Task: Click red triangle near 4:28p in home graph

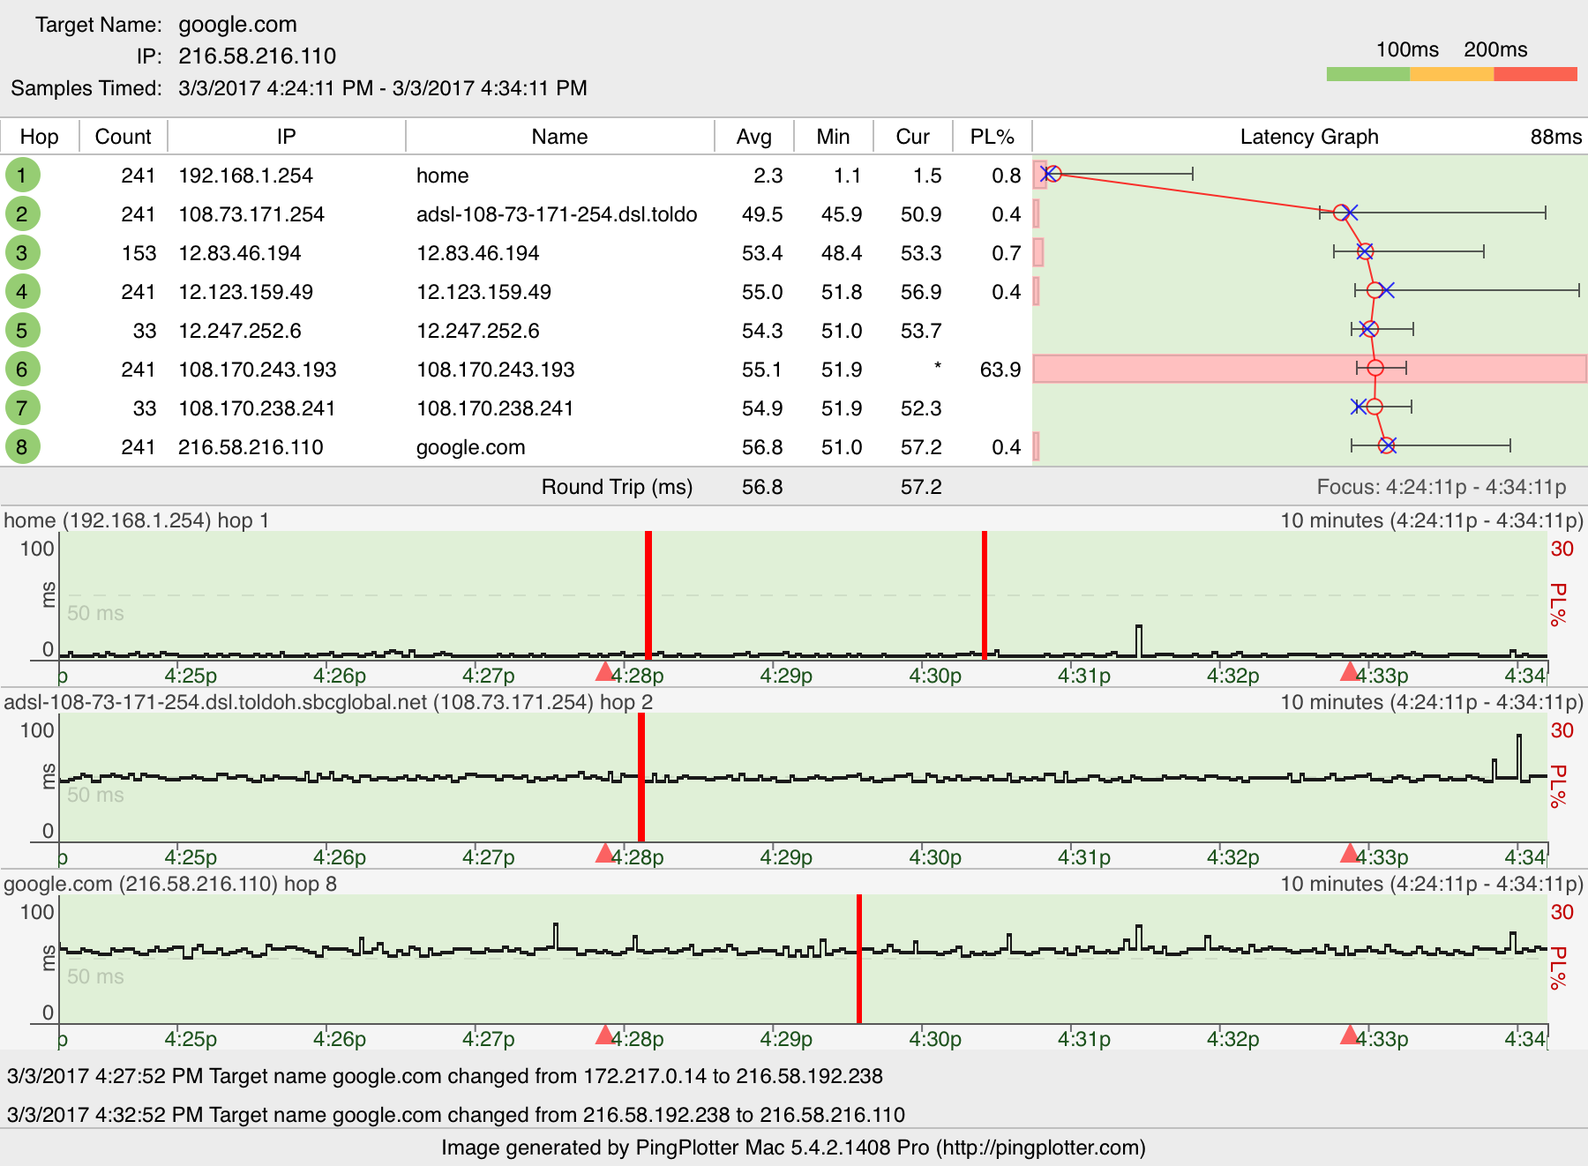Action: (x=604, y=672)
